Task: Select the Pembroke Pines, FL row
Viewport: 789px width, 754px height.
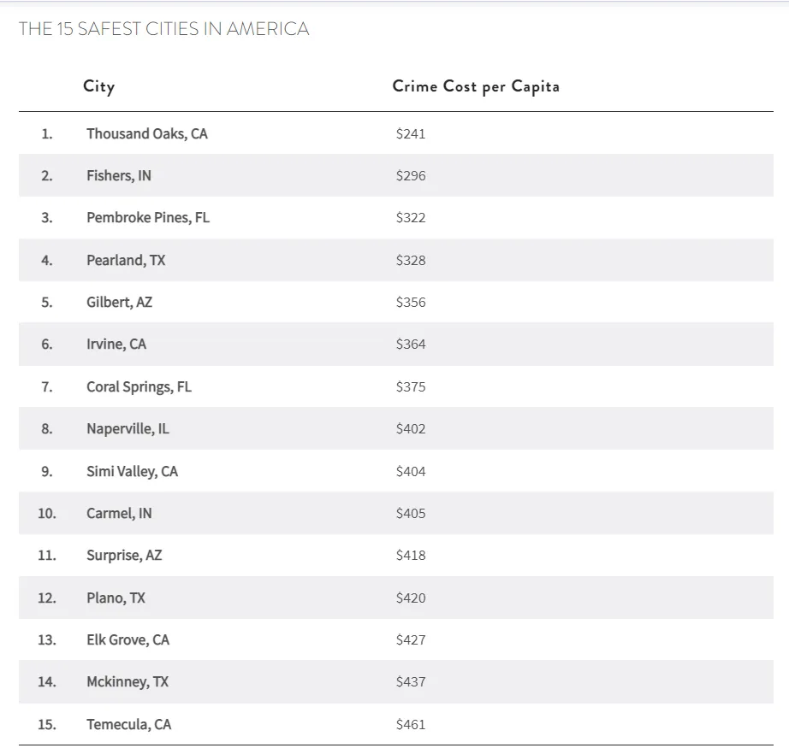Action: 147,217
